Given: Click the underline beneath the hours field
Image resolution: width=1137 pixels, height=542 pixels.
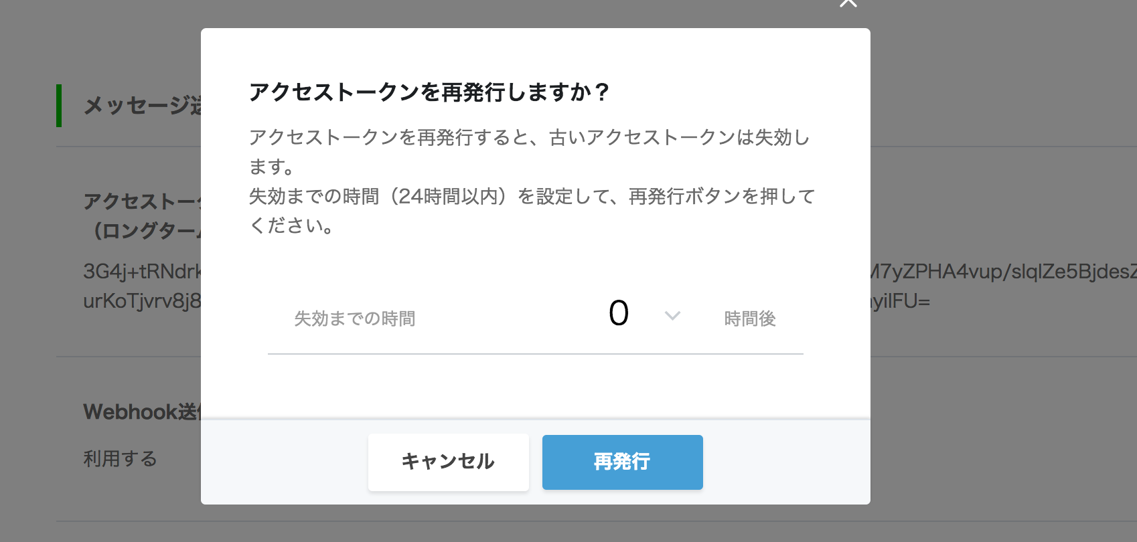Looking at the screenshot, I should pos(536,353).
